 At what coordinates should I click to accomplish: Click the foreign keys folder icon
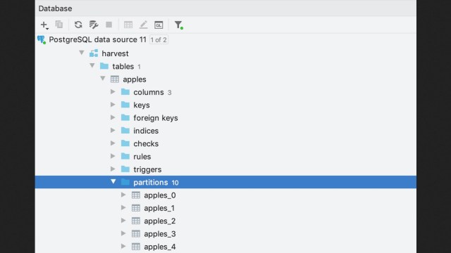click(x=125, y=117)
